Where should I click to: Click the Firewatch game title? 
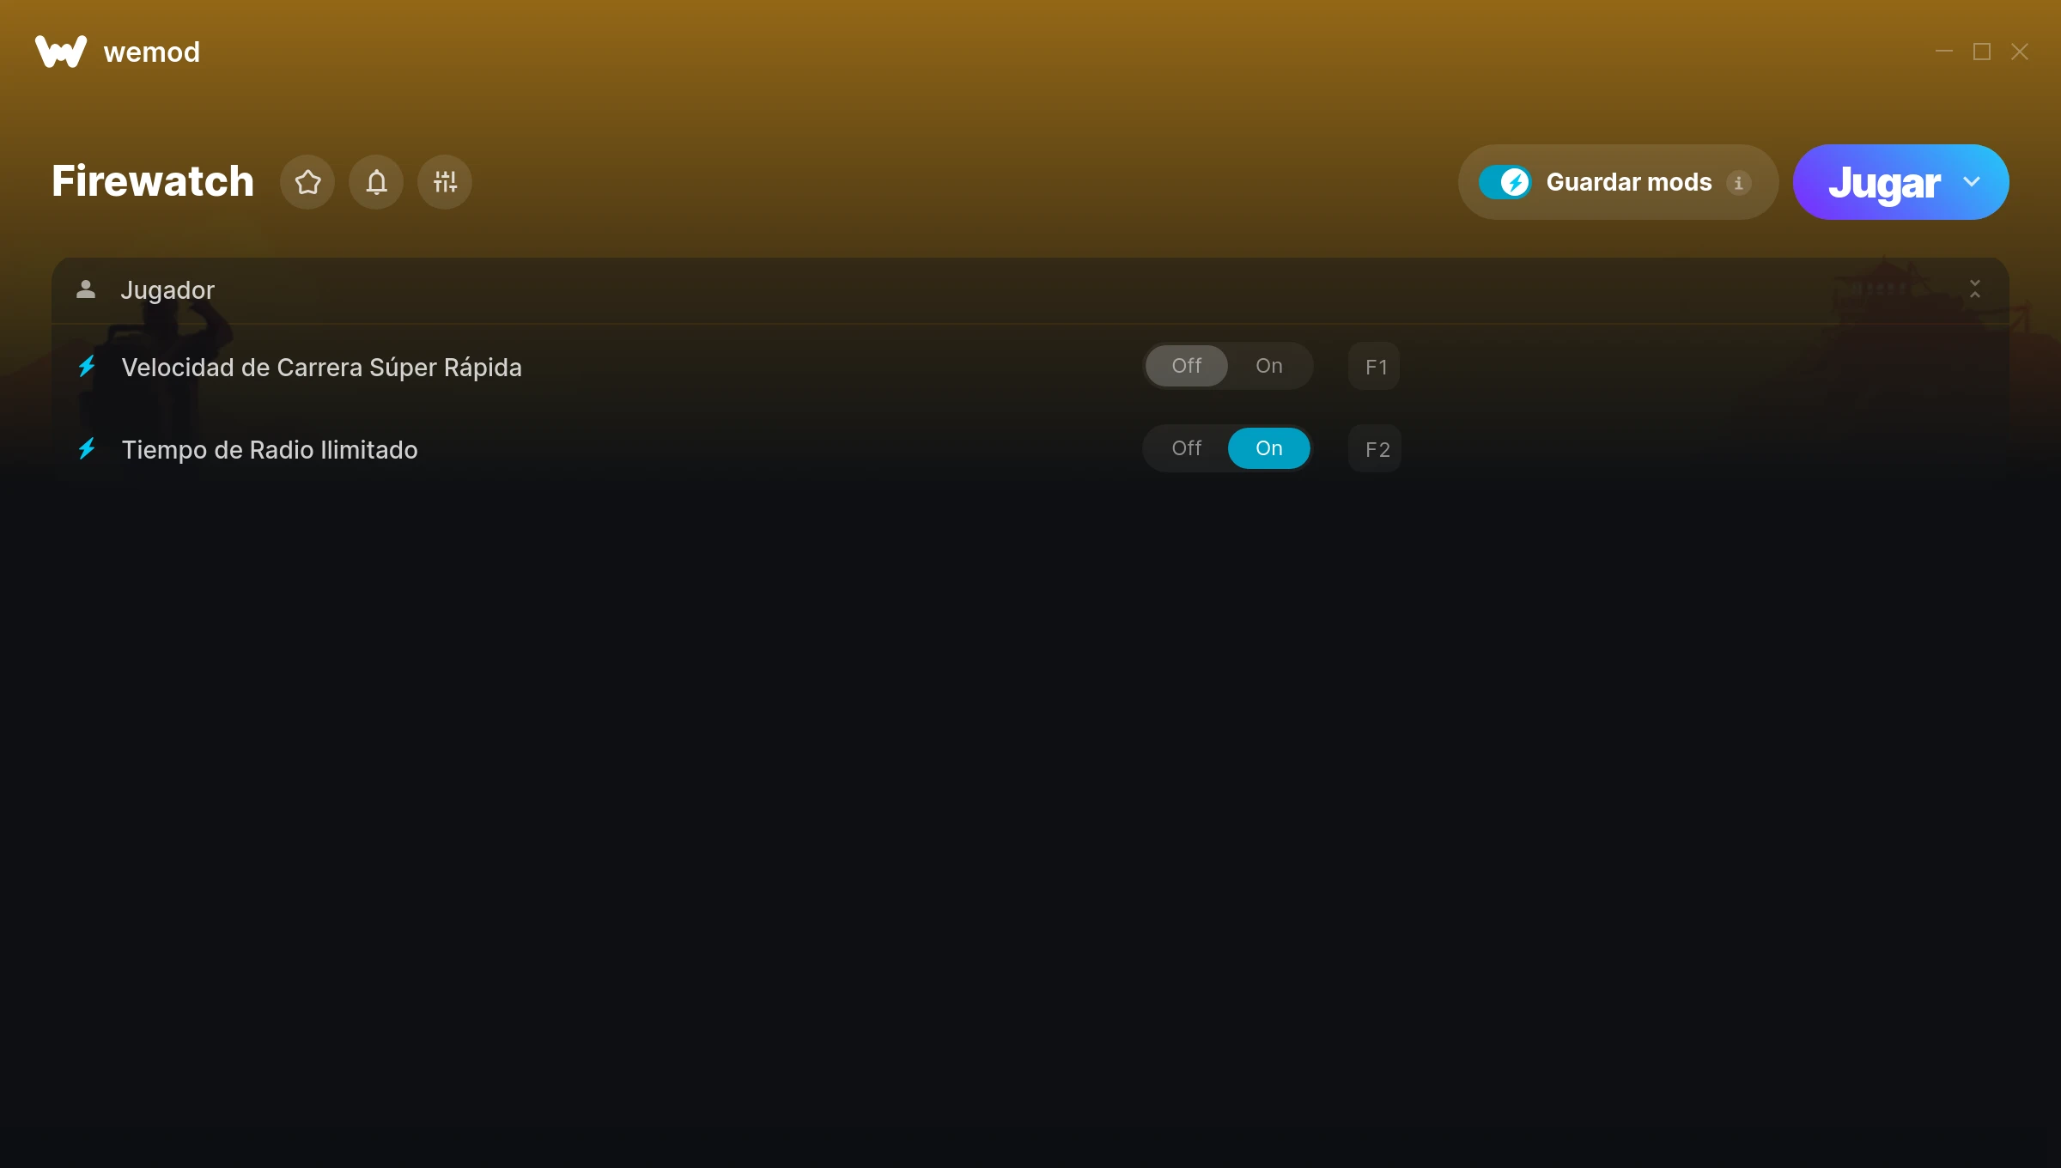point(153,181)
